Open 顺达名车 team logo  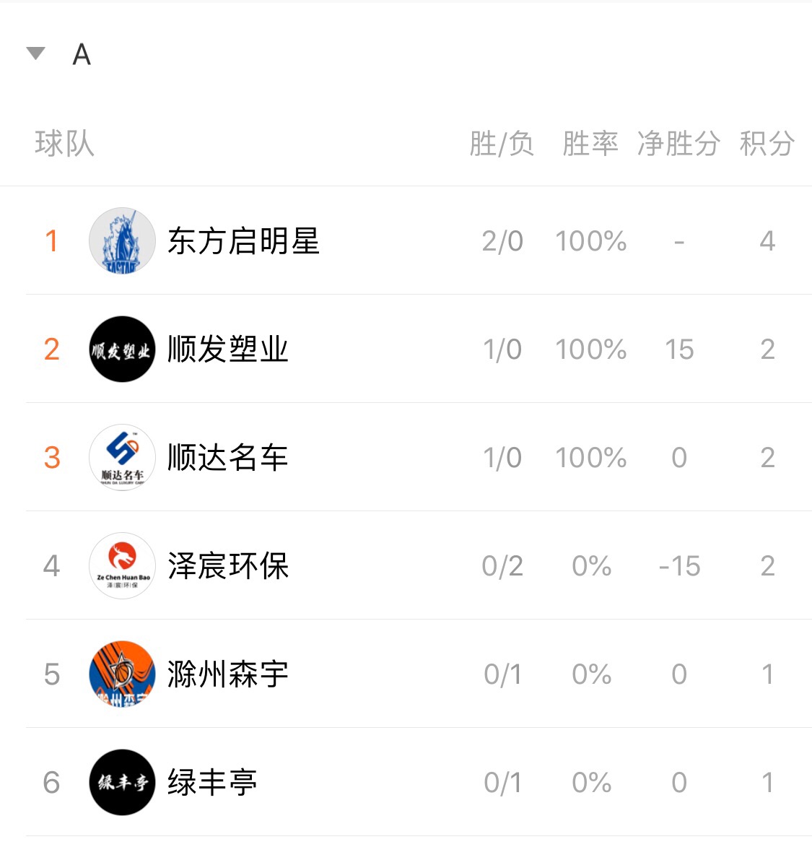[122, 457]
